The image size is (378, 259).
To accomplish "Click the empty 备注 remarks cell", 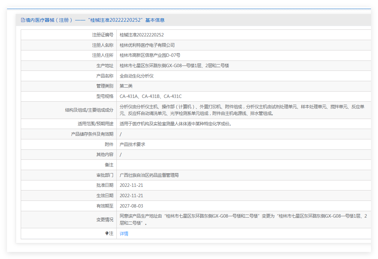I will pyautogui.click(x=244, y=165).
